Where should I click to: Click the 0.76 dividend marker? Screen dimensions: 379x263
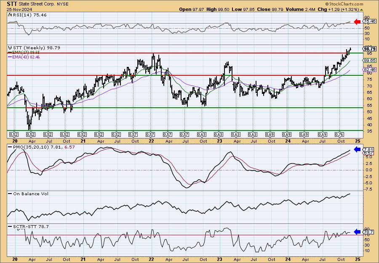[339, 134]
